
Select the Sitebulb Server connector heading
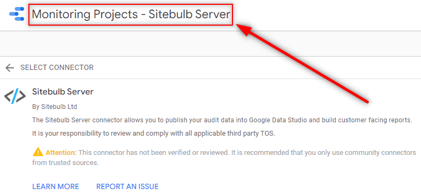click(x=63, y=92)
